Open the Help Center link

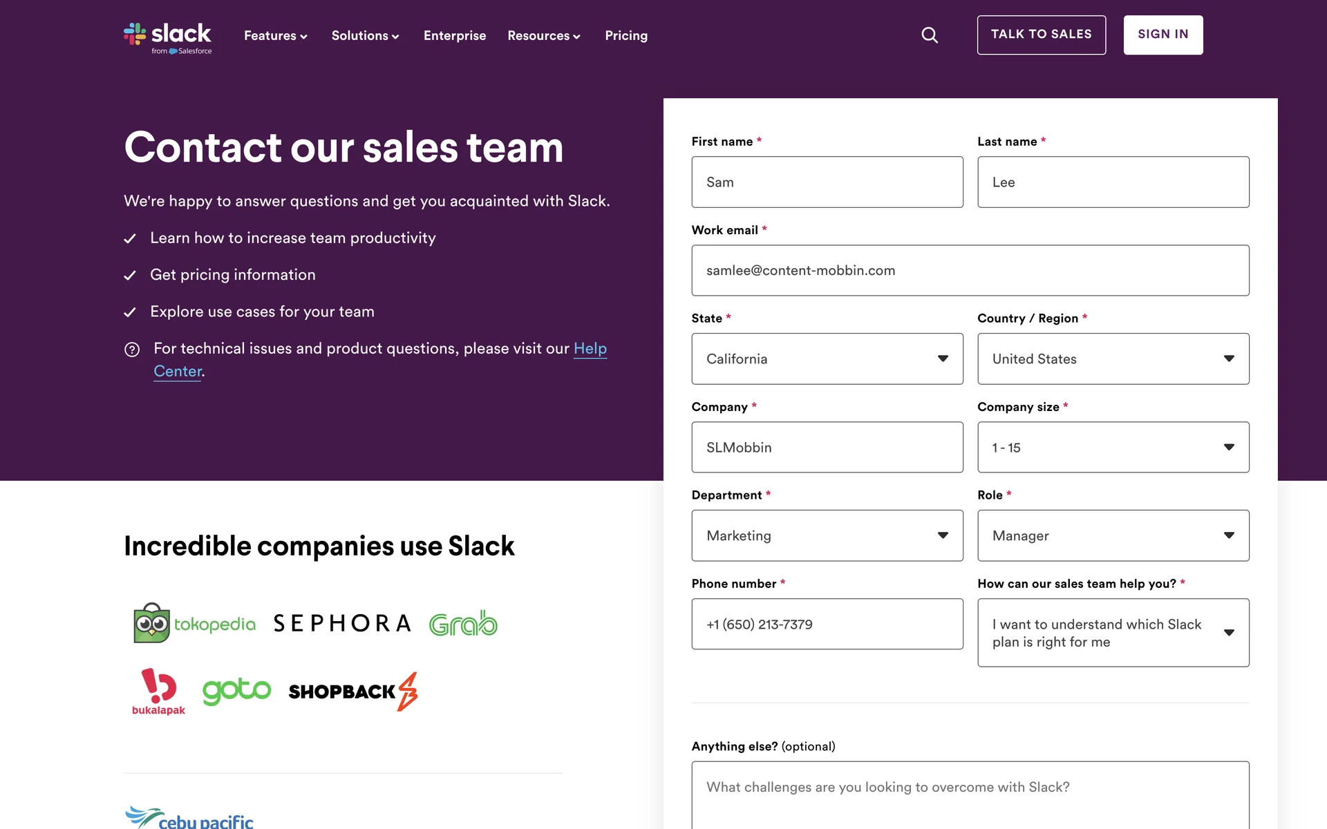click(x=590, y=349)
